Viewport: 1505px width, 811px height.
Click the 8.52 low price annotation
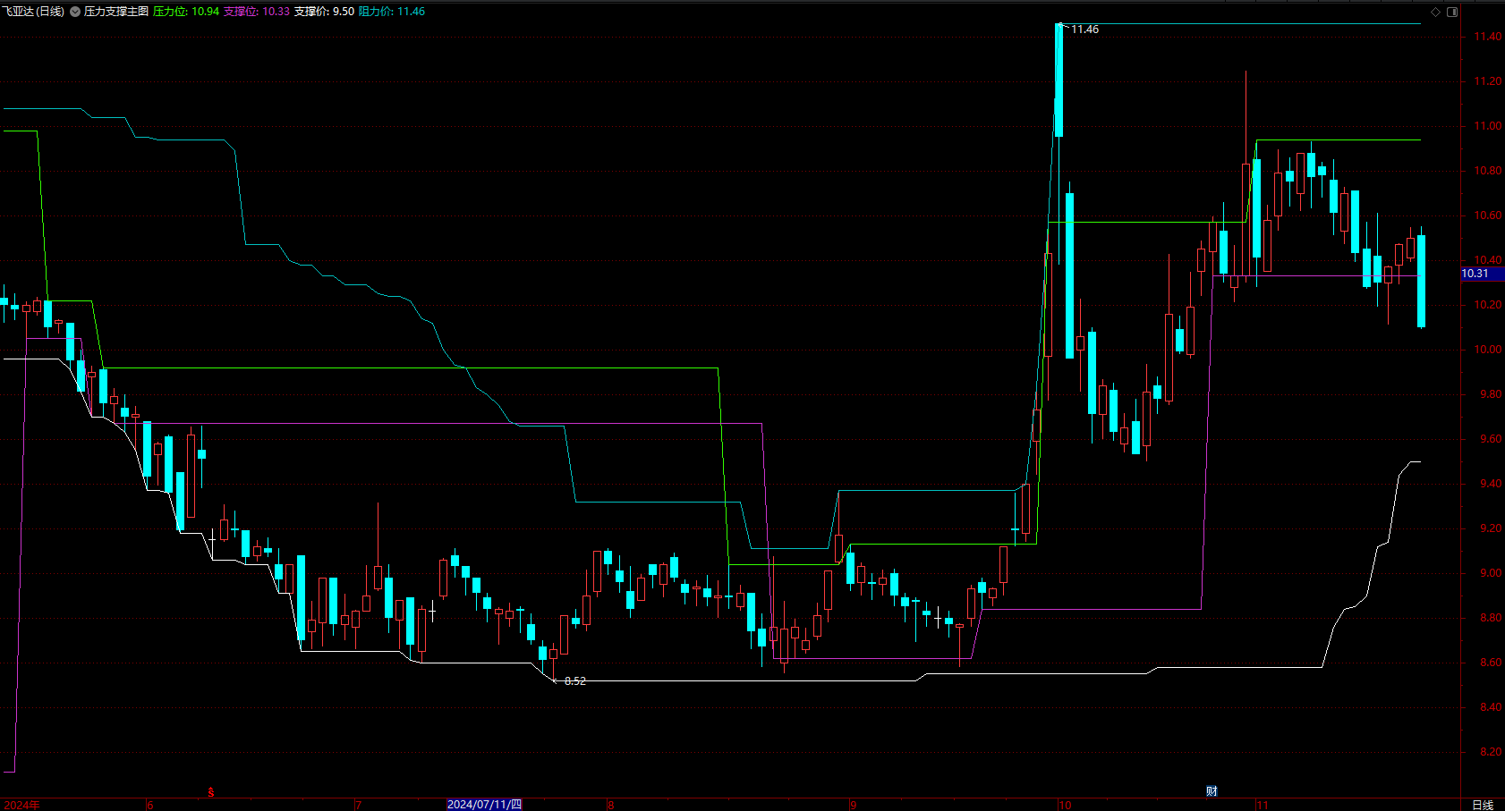coord(575,681)
